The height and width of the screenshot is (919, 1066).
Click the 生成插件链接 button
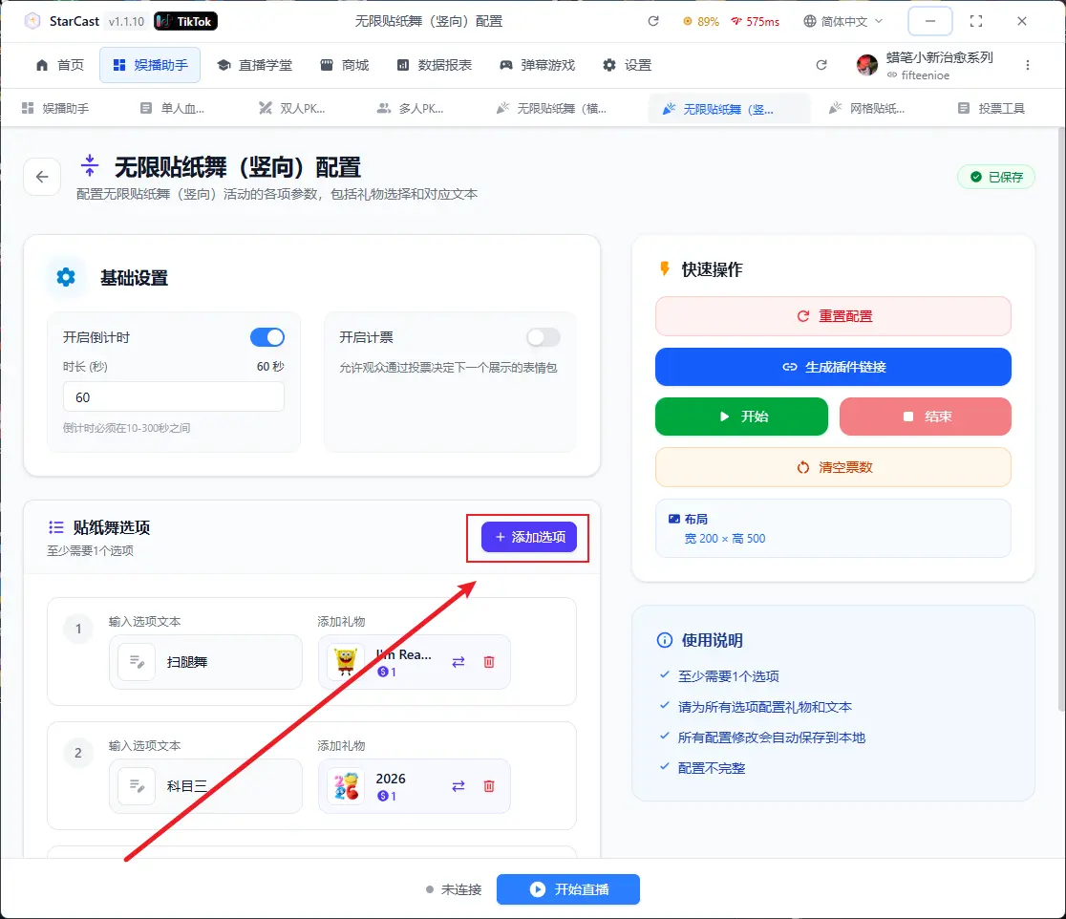(x=833, y=367)
